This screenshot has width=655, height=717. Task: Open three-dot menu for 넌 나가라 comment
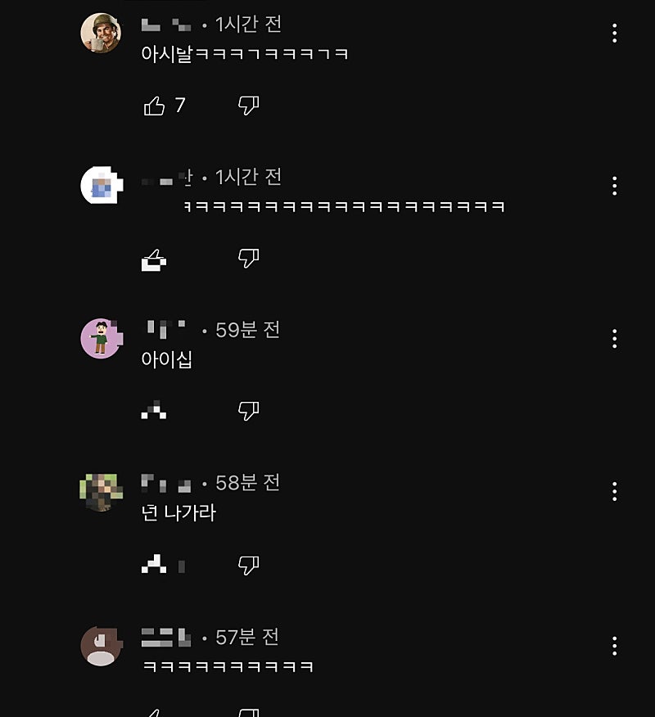tap(614, 491)
